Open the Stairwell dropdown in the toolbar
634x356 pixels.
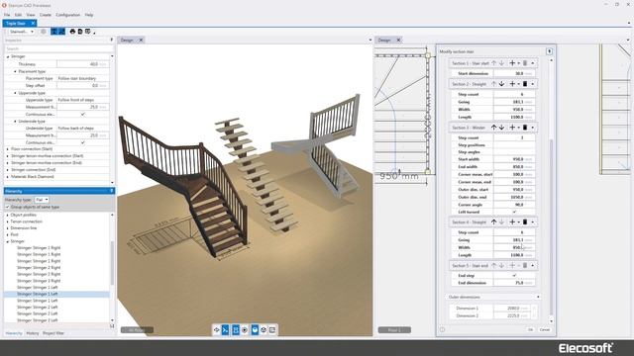[21, 32]
